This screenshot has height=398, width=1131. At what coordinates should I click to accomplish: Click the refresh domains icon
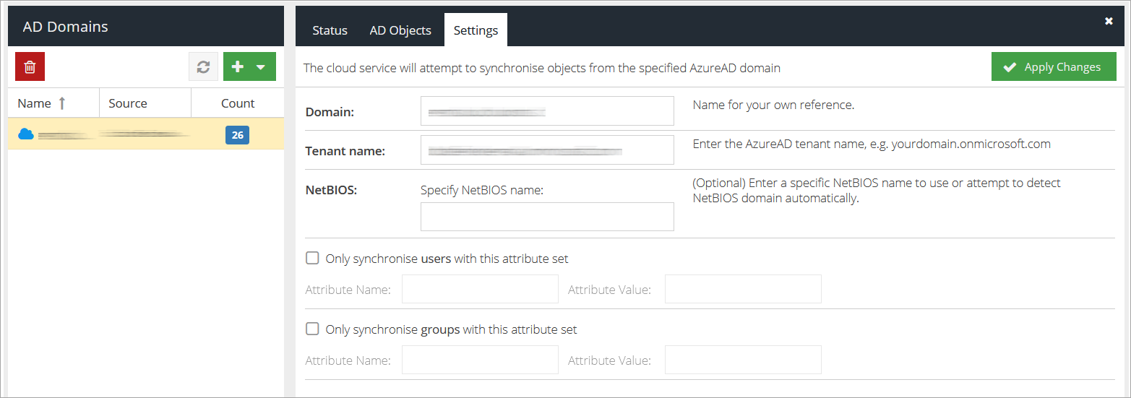[203, 66]
